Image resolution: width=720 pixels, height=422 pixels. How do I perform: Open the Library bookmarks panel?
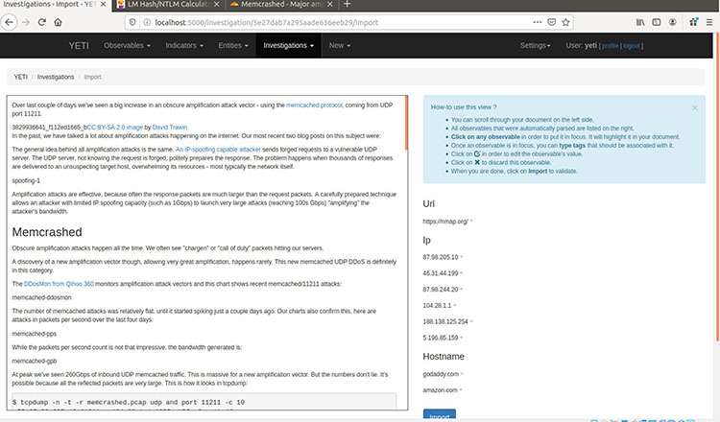640,22
